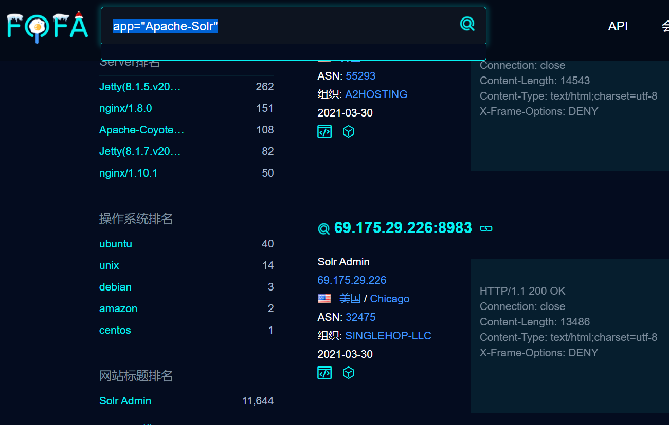Filter by Apache-Coyote server entry
Image resolution: width=669 pixels, height=425 pixels.
pyautogui.click(x=141, y=130)
